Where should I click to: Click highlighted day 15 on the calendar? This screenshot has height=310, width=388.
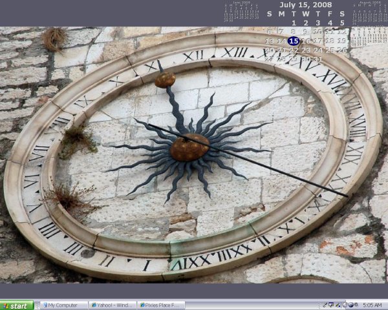(293, 41)
